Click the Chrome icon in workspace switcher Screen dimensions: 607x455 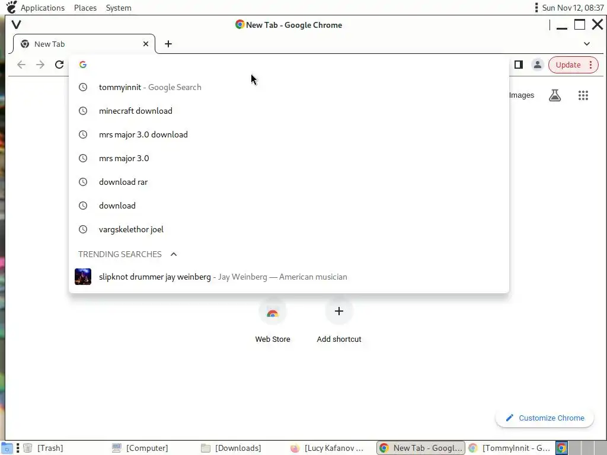coord(562,448)
